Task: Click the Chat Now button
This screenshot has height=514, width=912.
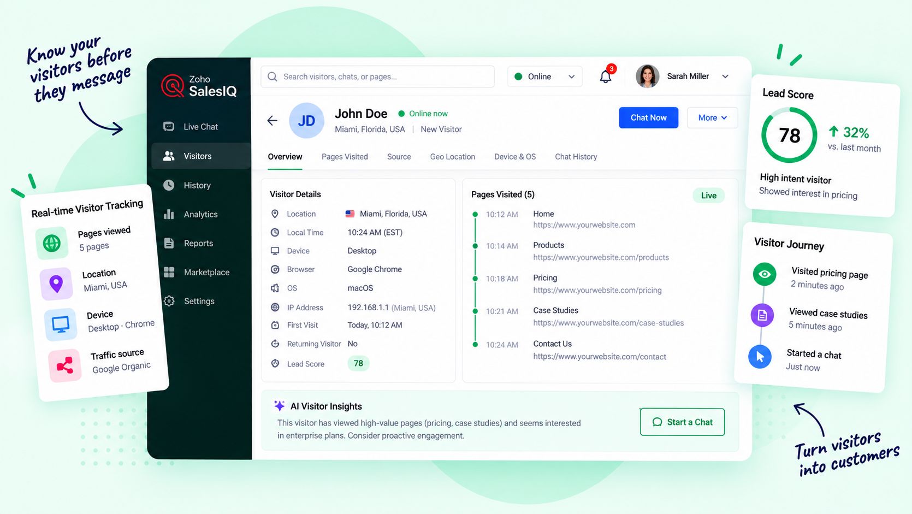Action: (648, 118)
